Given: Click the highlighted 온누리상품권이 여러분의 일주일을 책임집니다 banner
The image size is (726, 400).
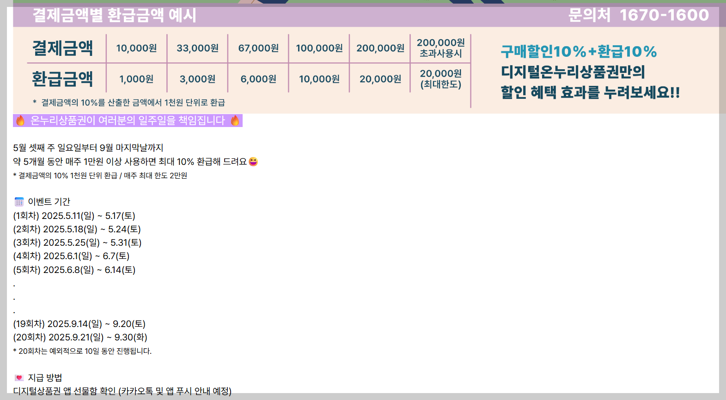Looking at the screenshot, I should (x=128, y=121).
